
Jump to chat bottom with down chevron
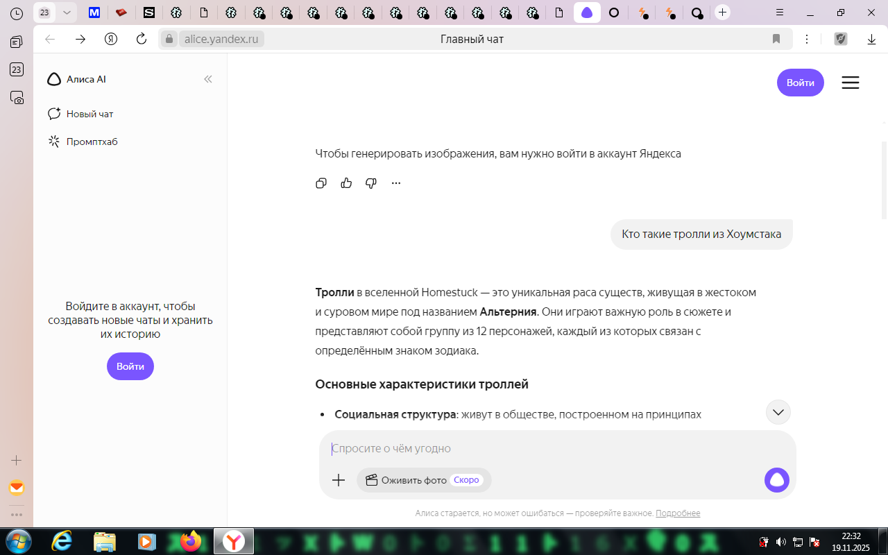778,412
